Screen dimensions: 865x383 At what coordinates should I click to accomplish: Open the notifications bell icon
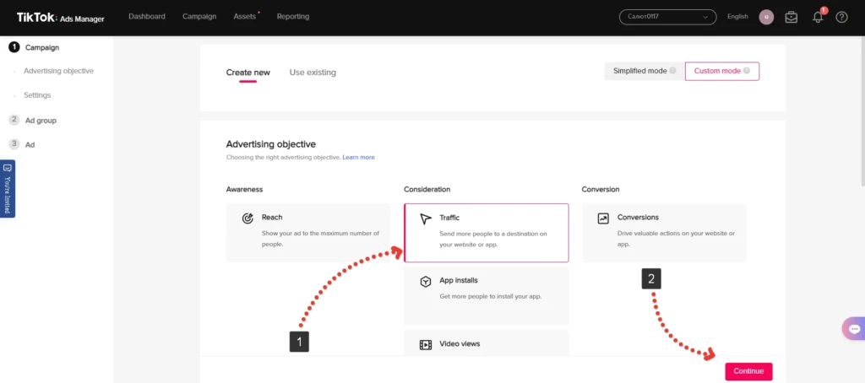818,17
